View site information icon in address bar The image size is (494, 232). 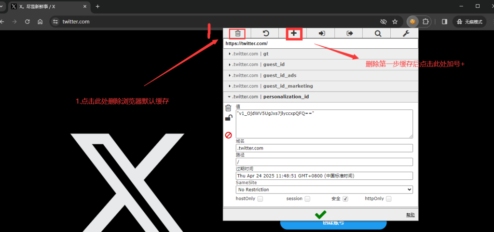click(55, 22)
